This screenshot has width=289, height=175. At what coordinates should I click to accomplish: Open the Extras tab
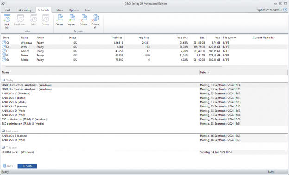[59, 10]
